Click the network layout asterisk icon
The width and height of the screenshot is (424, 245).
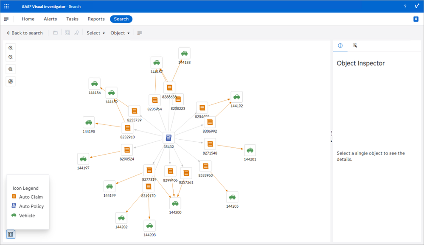[11, 82]
